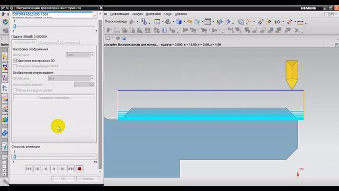The image size is (339, 191).
Task: Open dropdown arrow beside blue cube shading icon
Action: tap(184, 22)
